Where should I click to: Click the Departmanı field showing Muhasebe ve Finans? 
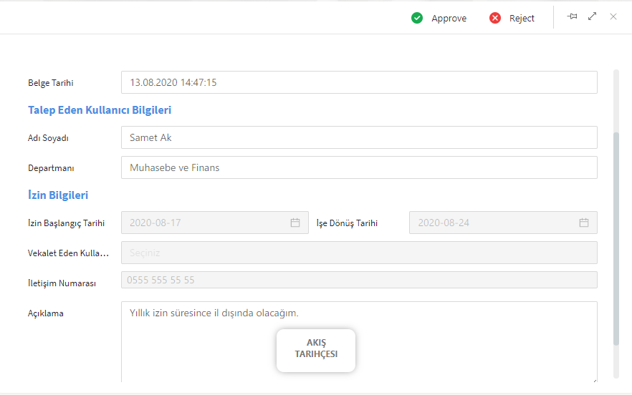click(358, 167)
